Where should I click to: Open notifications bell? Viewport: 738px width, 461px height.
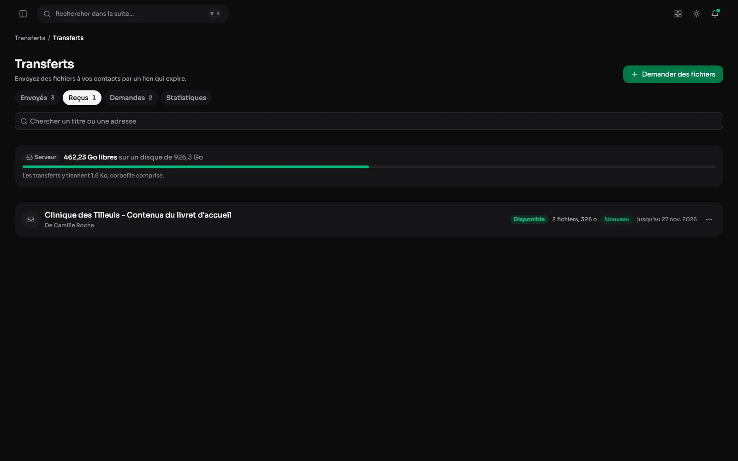pyautogui.click(x=715, y=14)
